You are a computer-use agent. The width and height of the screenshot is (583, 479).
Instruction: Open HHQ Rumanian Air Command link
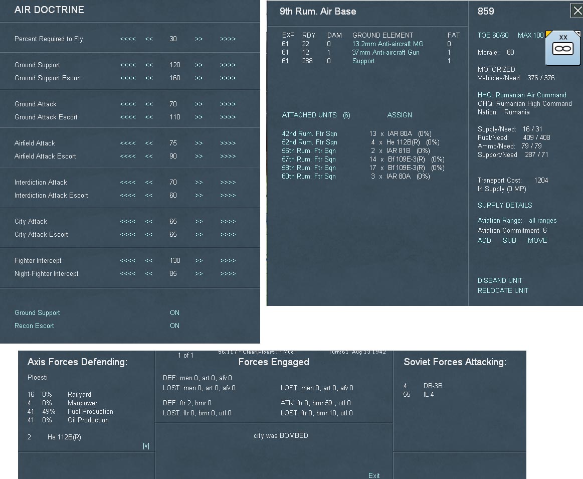[x=522, y=95]
